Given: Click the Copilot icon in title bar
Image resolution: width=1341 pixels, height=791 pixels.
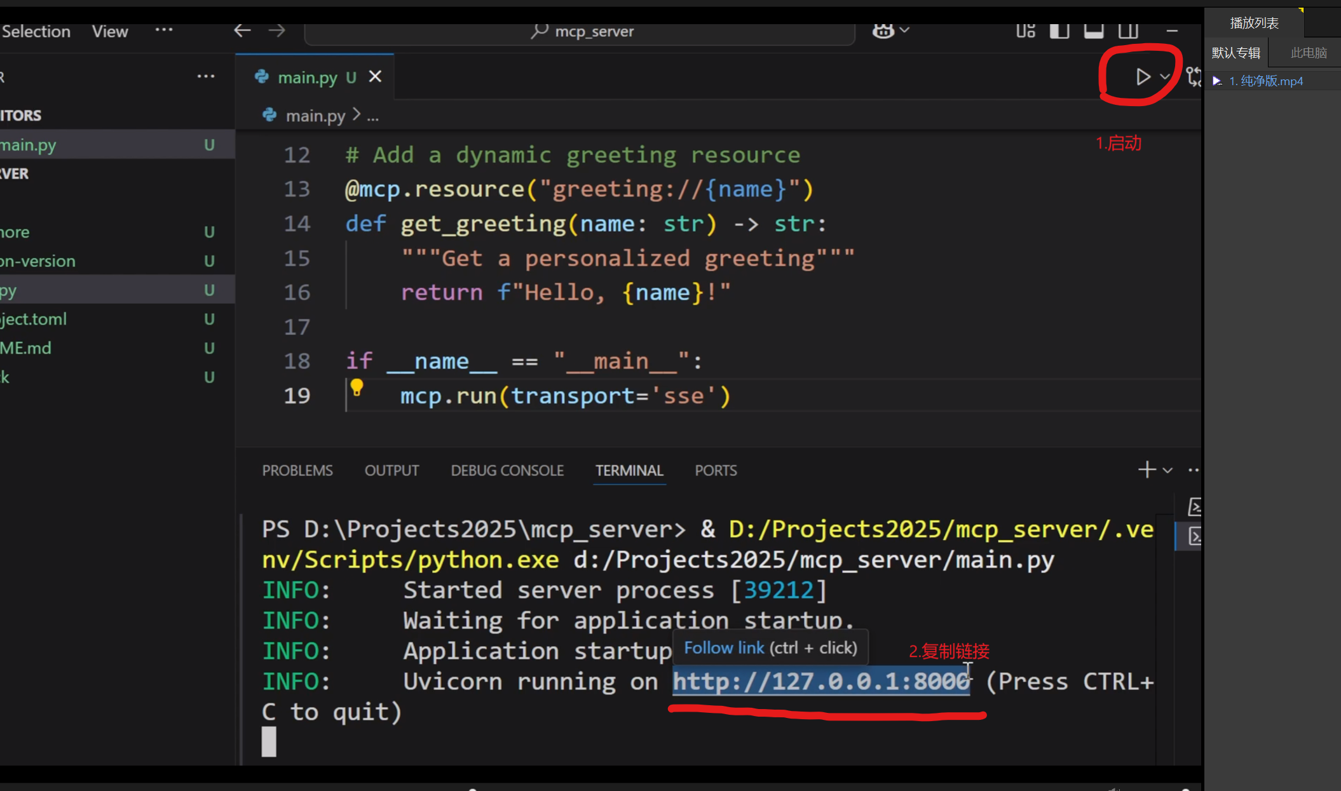Looking at the screenshot, I should tap(883, 30).
